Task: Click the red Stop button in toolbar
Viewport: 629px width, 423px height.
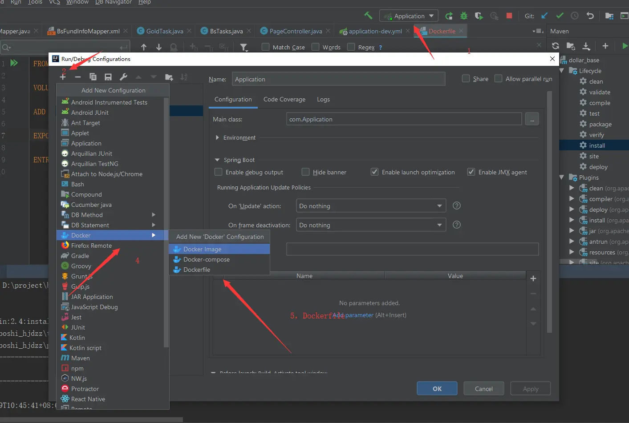Action: click(x=509, y=16)
